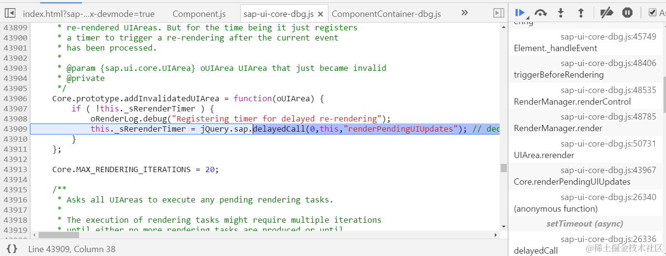Viewport: 666px width, 256px height.
Task: Open sap-ui-core-dbg.js:26336 source link
Action: [608, 239]
